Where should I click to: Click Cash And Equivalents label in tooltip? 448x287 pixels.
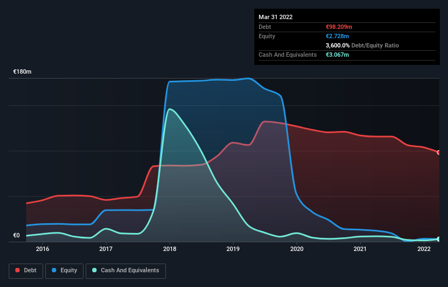(x=288, y=55)
